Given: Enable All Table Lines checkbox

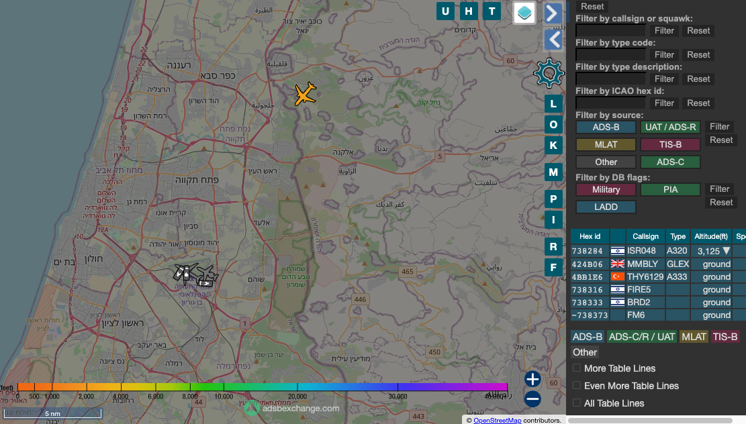Looking at the screenshot, I should pyautogui.click(x=577, y=403).
